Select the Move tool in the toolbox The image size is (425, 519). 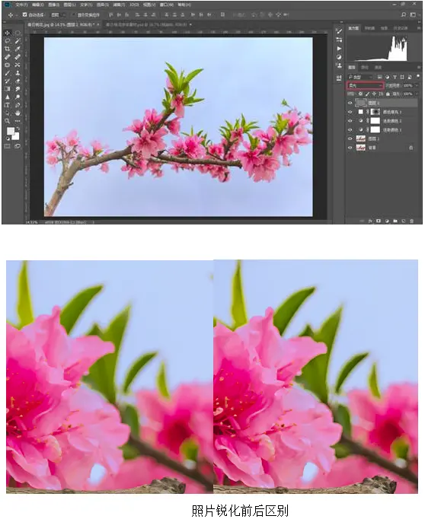coord(8,33)
